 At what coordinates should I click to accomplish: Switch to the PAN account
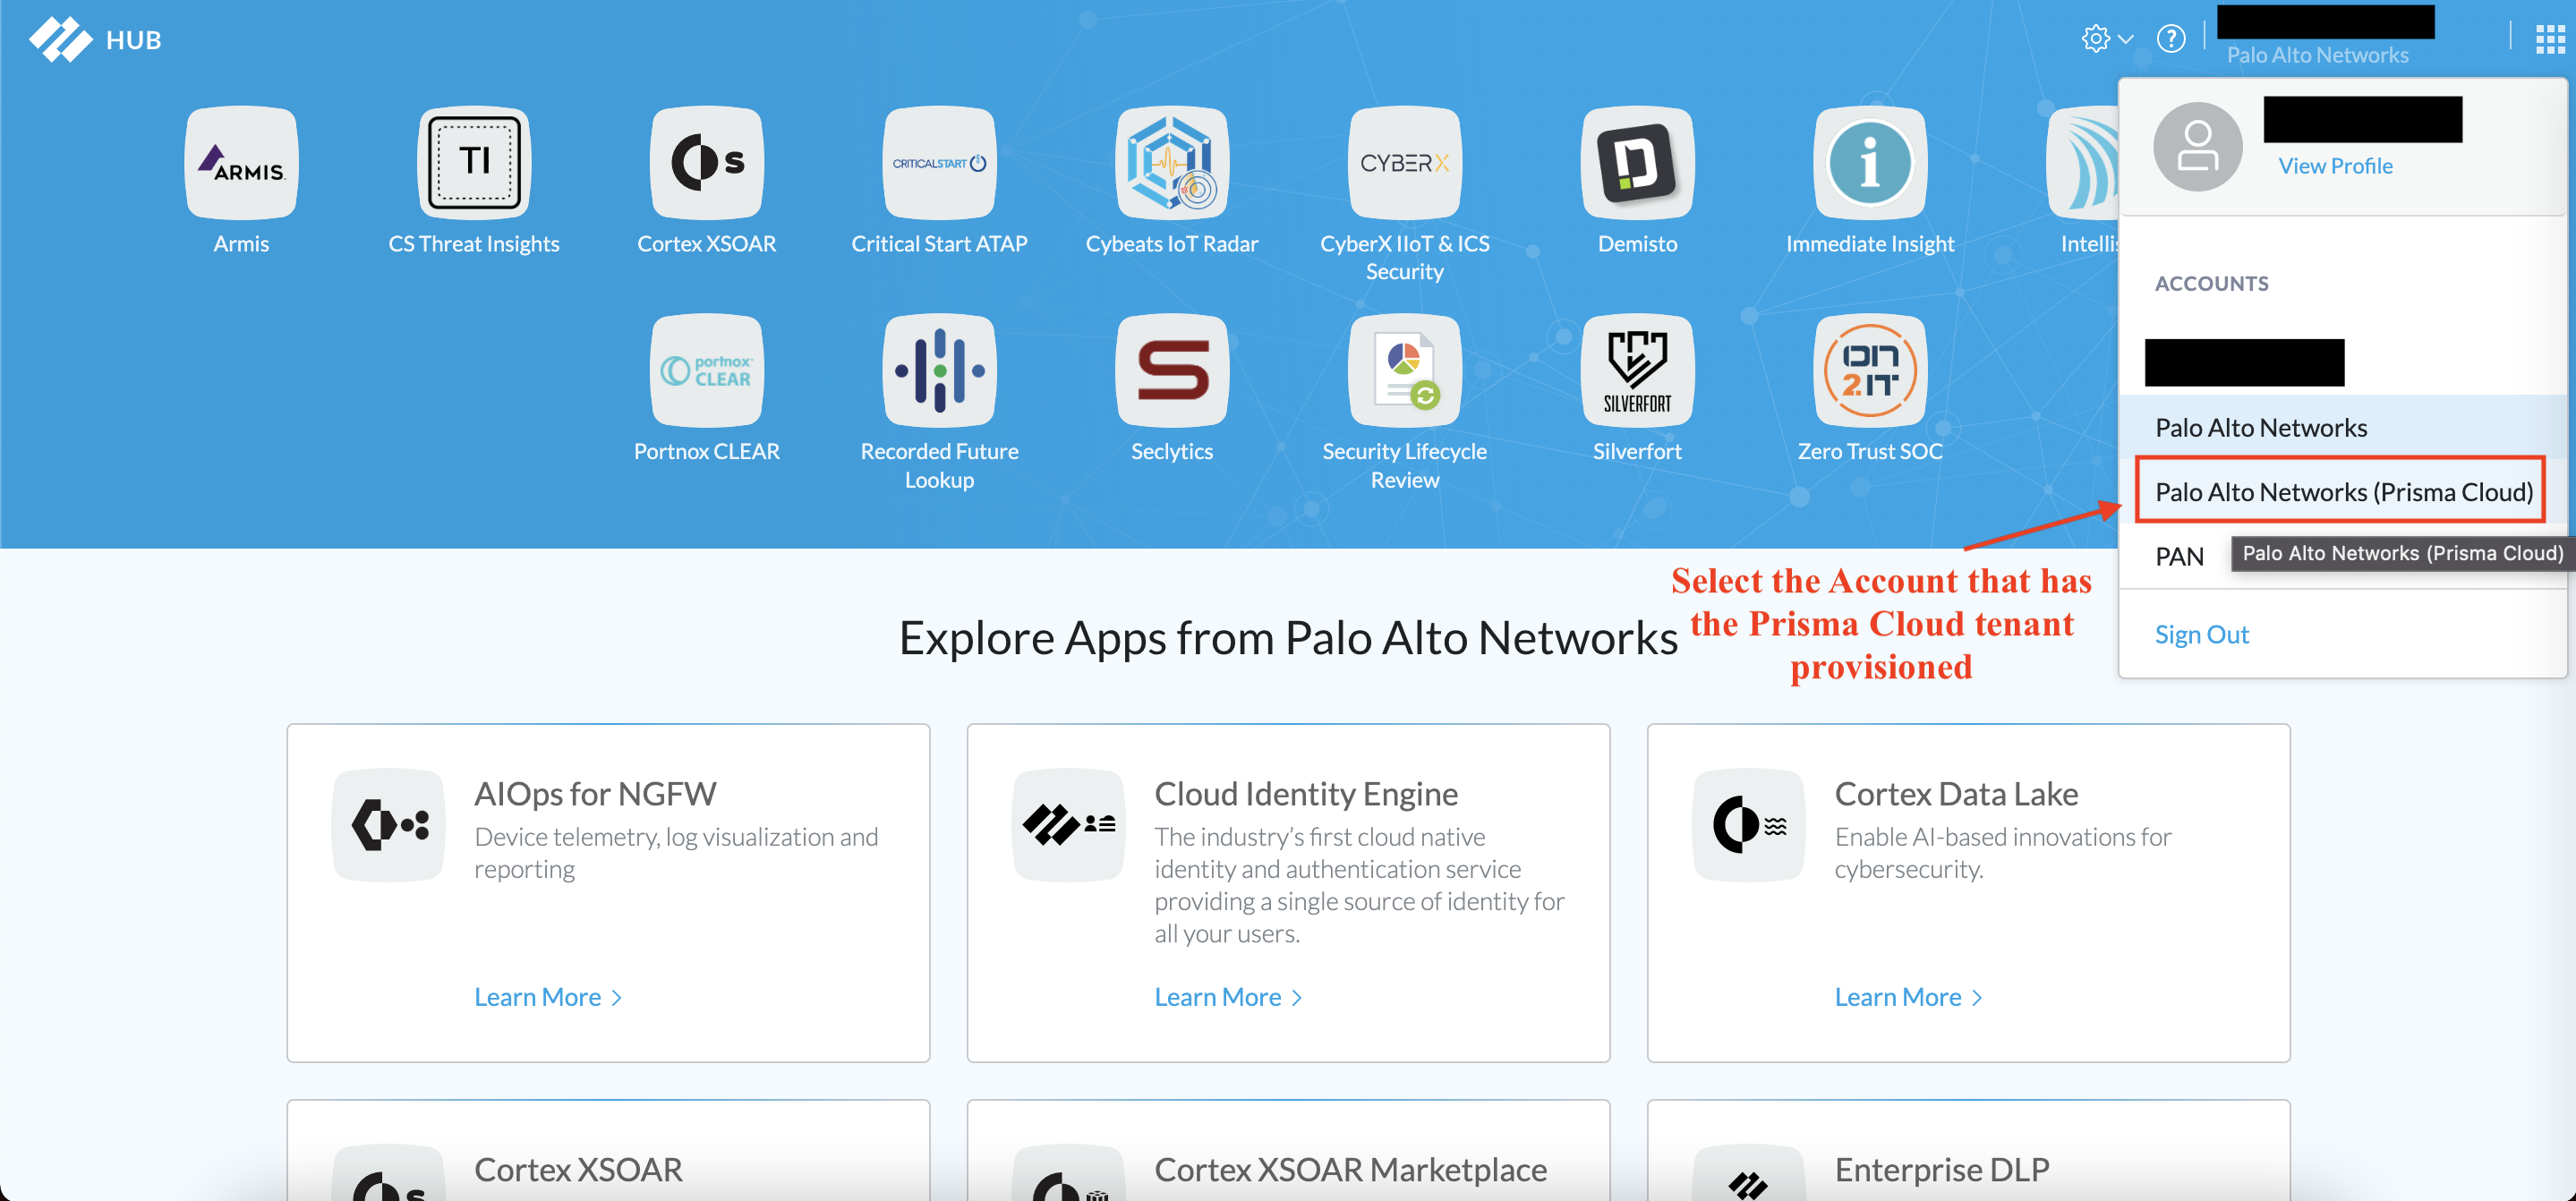coord(2179,556)
